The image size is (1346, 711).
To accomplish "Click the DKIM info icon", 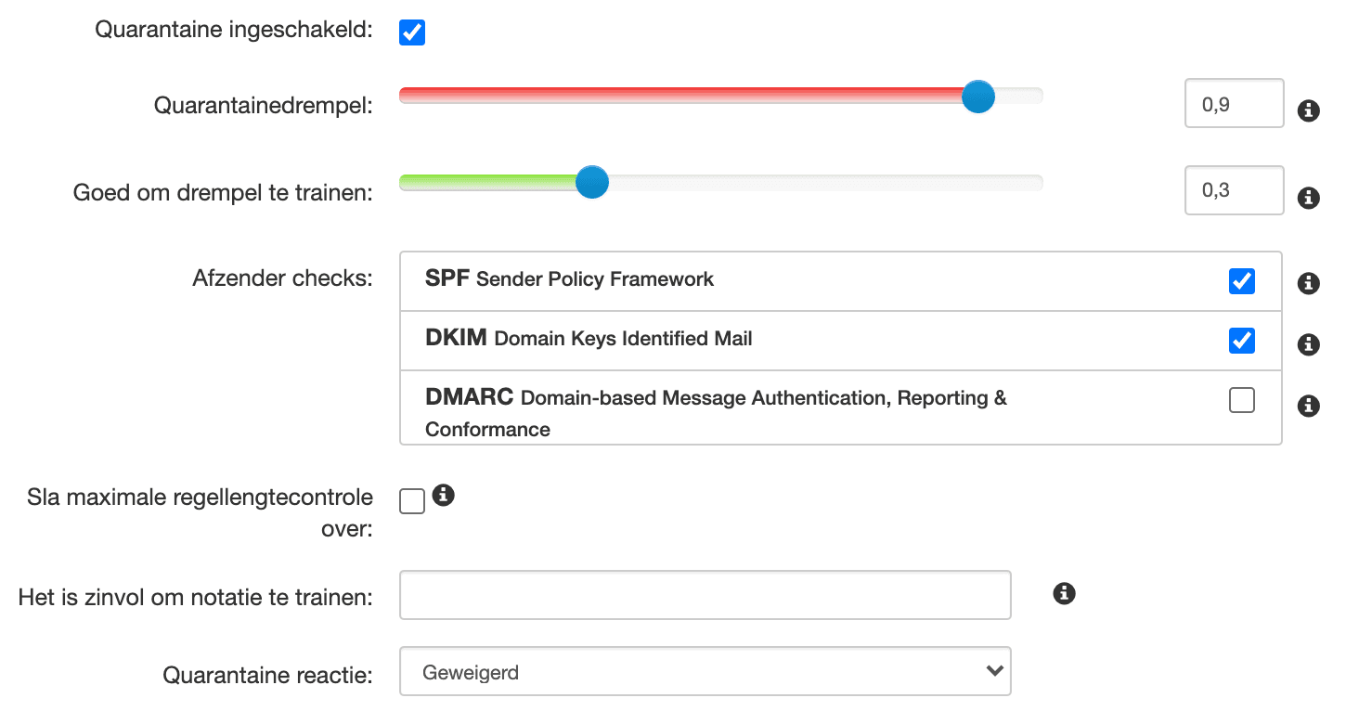I will point(1308,344).
